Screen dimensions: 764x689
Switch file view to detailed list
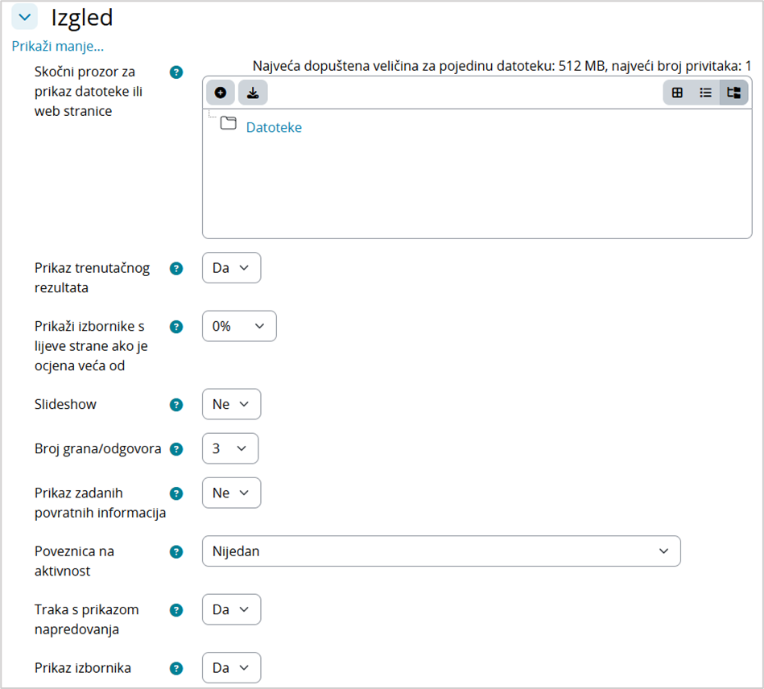705,93
